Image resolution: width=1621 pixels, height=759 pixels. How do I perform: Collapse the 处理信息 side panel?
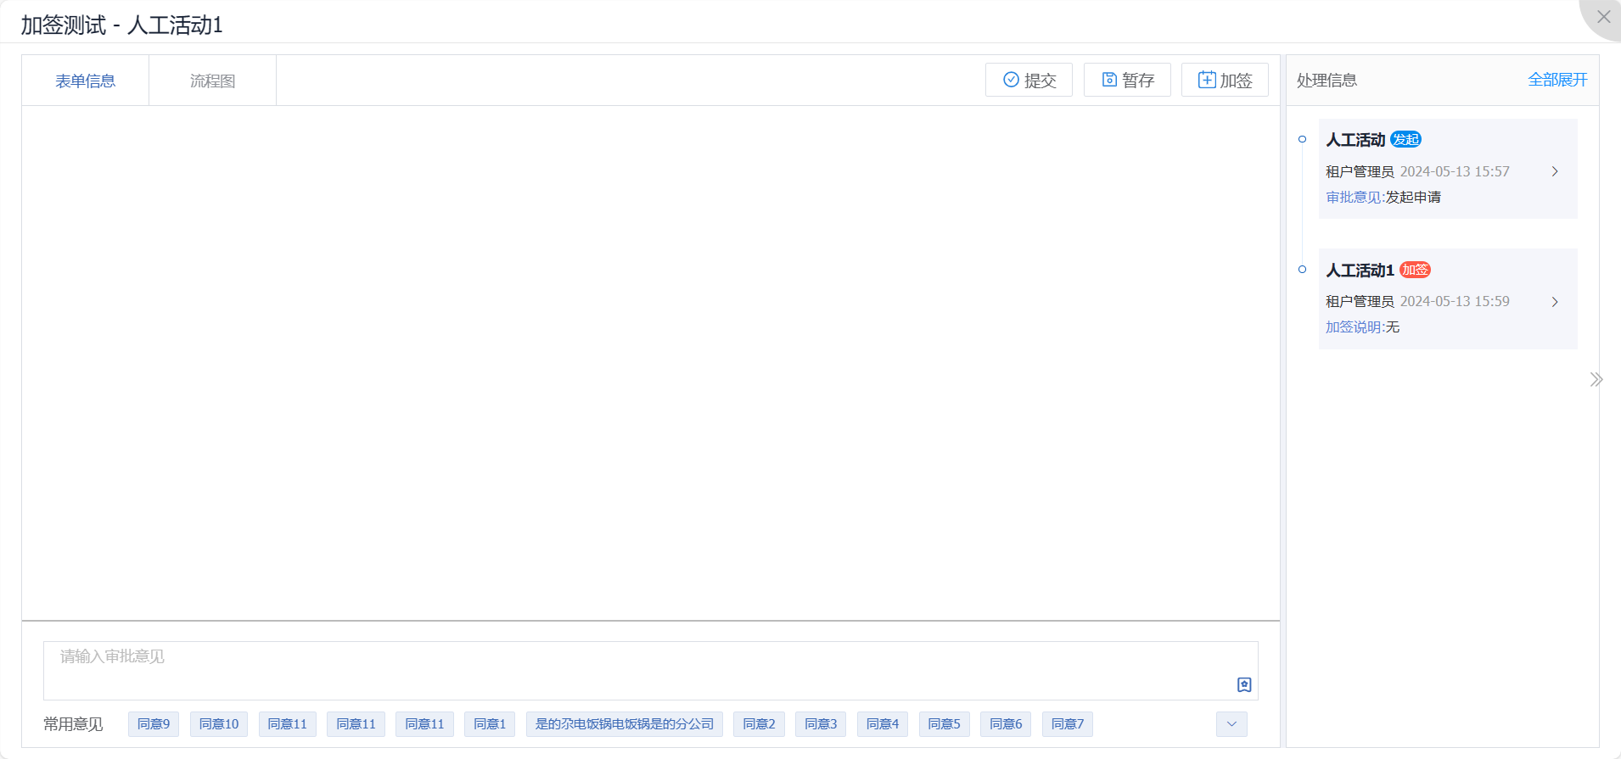(x=1596, y=379)
